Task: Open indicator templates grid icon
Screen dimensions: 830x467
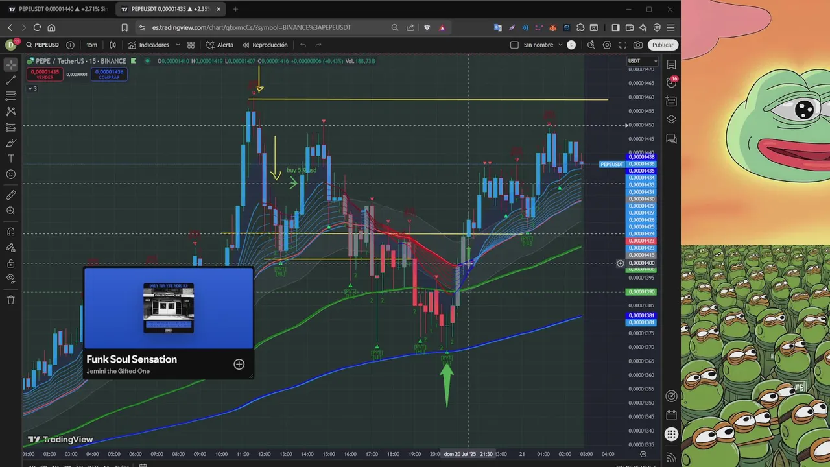Action: click(x=191, y=45)
